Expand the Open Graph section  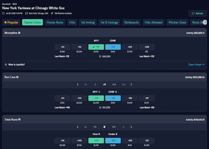(197, 65)
